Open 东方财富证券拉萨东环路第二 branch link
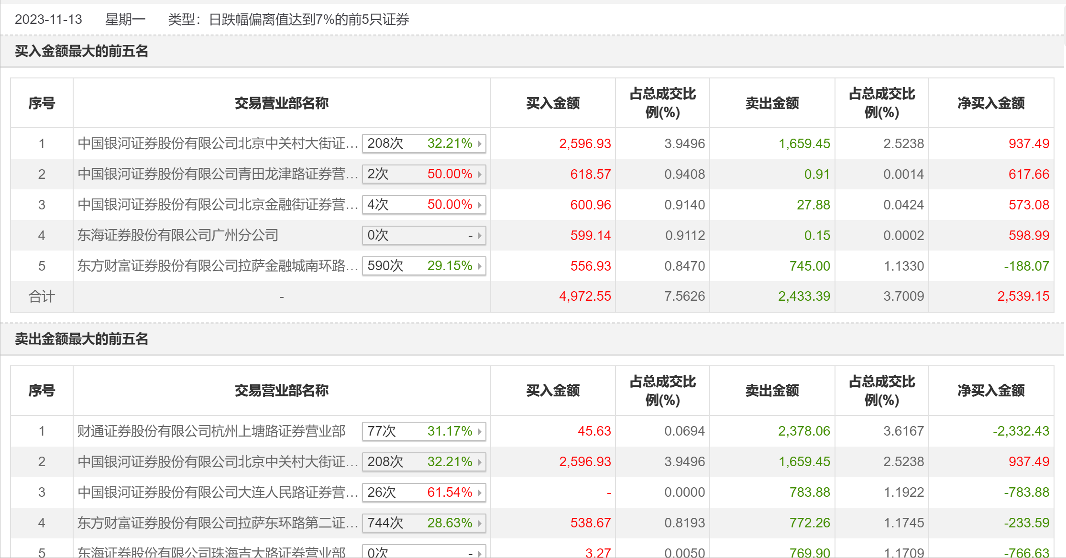The height and width of the screenshot is (558, 1066). (218, 523)
